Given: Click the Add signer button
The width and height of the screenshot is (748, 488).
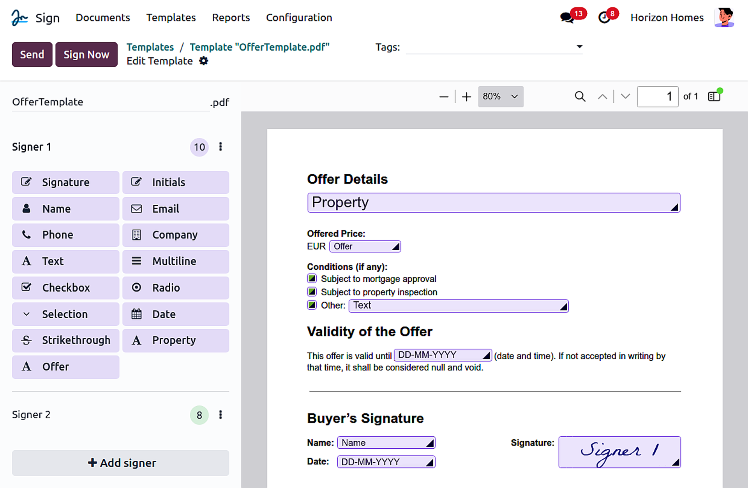Looking at the screenshot, I should (x=121, y=463).
